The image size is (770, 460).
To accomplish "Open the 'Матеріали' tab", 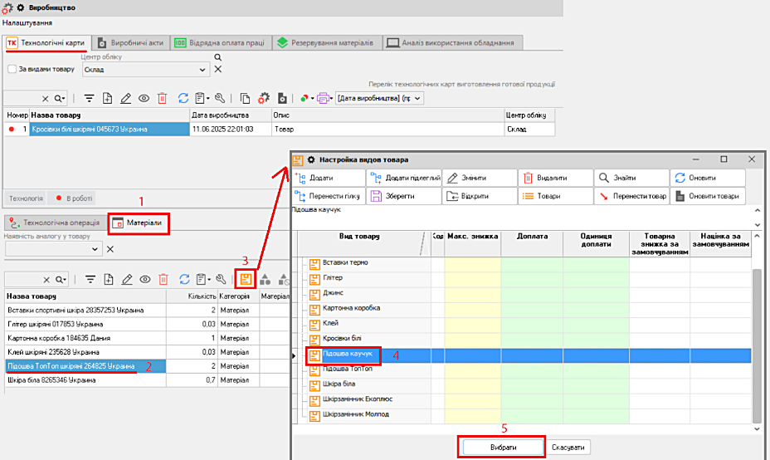I will coord(140,223).
